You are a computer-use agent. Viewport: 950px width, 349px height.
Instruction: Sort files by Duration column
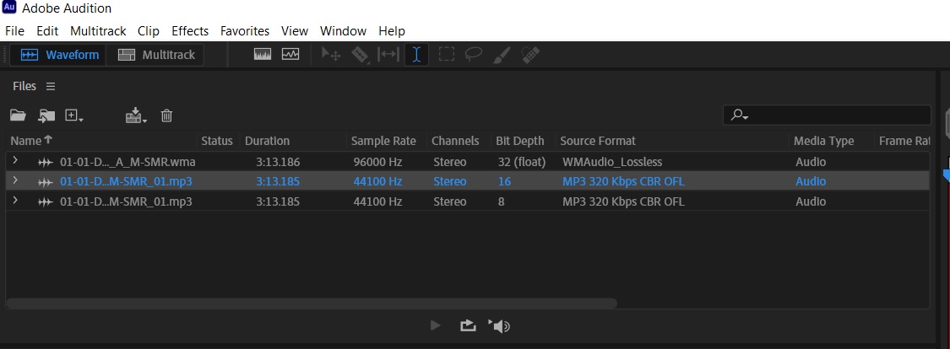[x=267, y=141]
